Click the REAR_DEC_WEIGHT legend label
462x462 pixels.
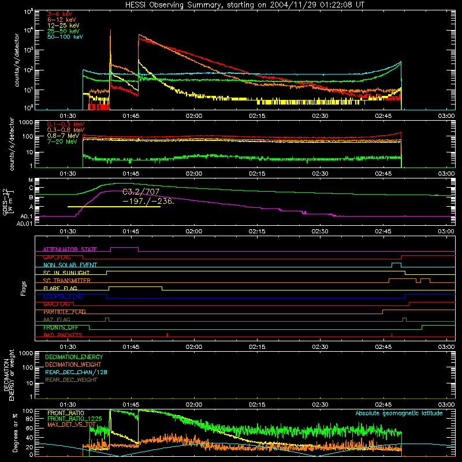click(x=71, y=380)
